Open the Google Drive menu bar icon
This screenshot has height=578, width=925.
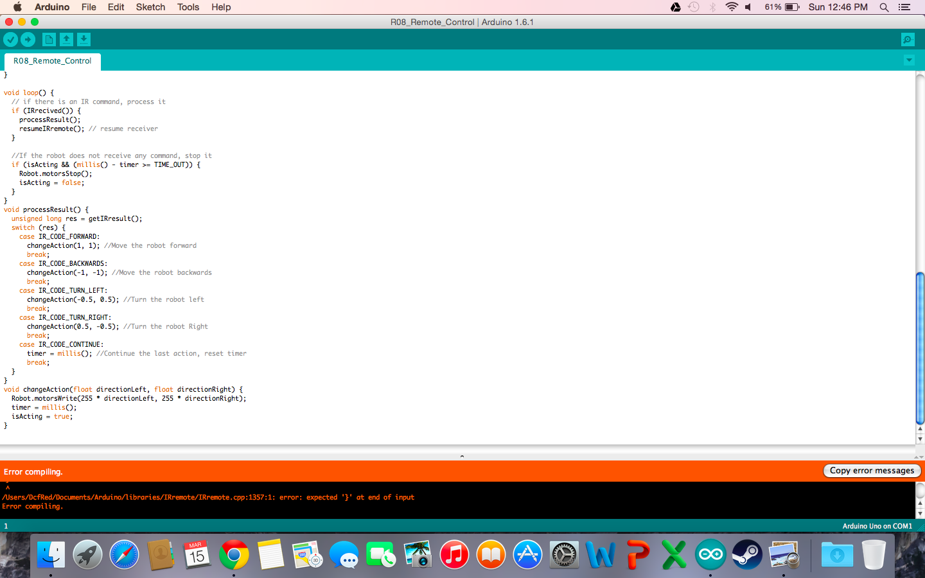coord(675,7)
